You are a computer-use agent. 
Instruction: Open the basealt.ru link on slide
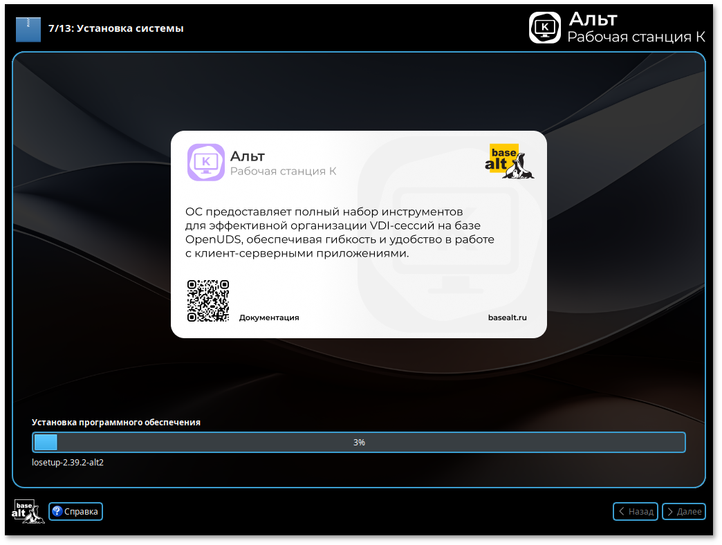[507, 317]
